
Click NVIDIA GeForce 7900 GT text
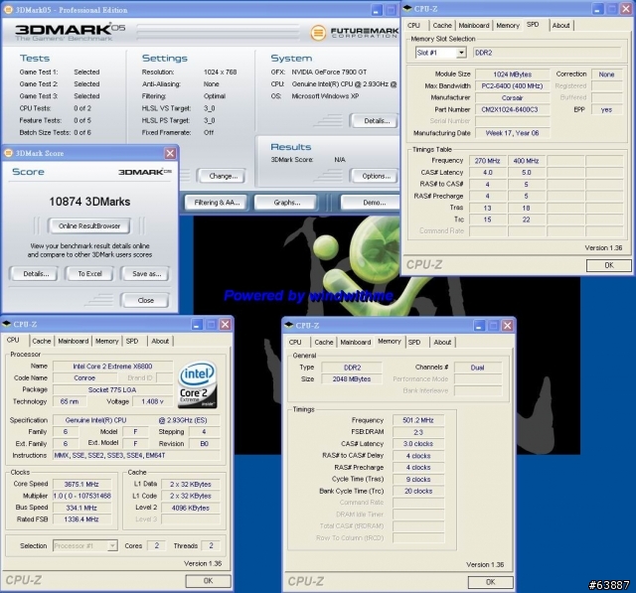coord(329,73)
